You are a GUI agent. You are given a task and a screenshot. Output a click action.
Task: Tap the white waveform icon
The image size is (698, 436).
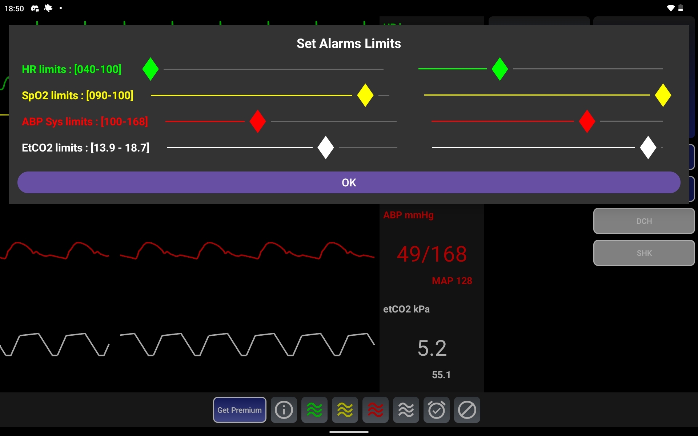(x=406, y=410)
